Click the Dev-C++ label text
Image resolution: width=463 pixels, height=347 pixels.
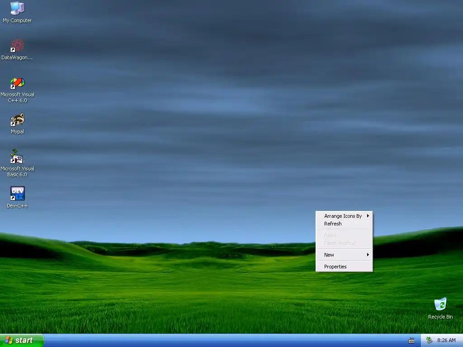click(x=17, y=206)
